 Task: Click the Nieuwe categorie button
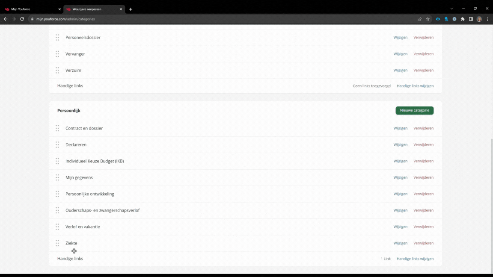(x=414, y=110)
